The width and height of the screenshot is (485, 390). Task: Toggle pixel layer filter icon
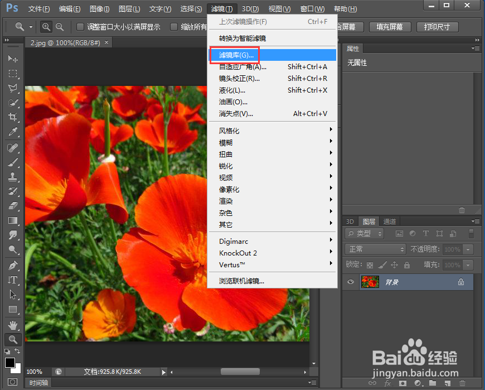(x=399, y=234)
